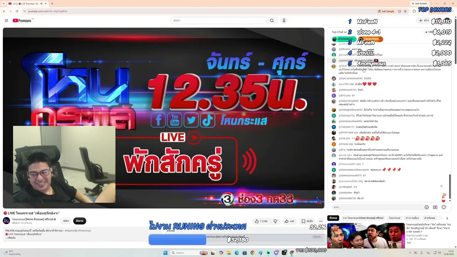Open Ask Gemini in the browser

[x=419, y=4]
